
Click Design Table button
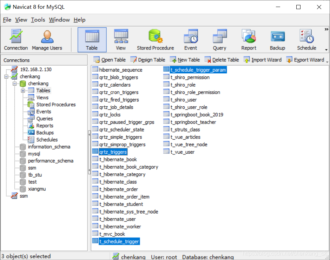[148, 60]
